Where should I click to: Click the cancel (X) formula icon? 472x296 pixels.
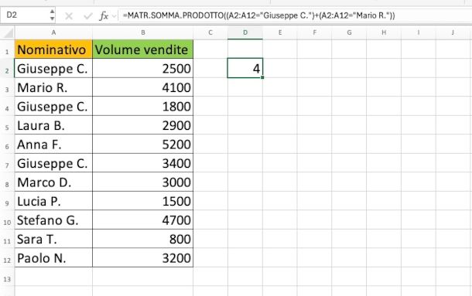tap(69, 16)
